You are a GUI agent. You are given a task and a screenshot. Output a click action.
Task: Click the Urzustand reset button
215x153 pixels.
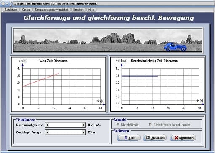155,138
